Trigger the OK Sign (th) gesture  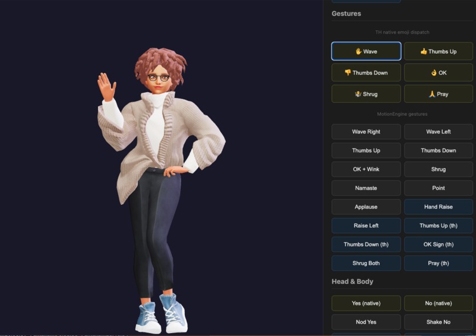[x=438, y=244]
